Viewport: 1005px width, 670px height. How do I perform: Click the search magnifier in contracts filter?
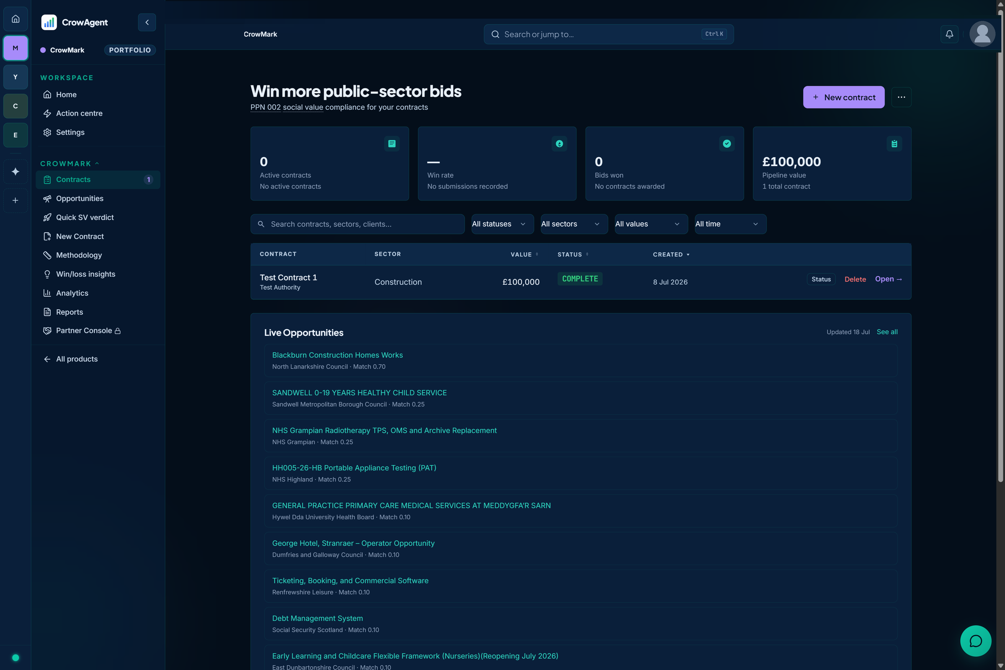point(261,224)
